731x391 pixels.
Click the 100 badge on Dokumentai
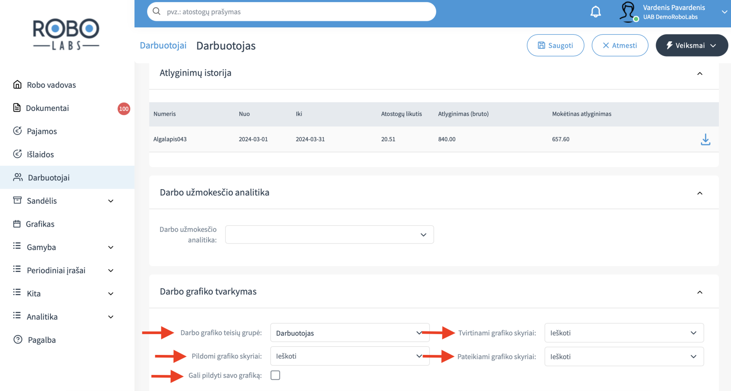click(x=124, y=109)
